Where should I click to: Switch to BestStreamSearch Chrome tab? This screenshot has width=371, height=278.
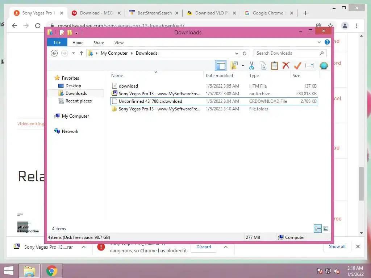(154, 13)
